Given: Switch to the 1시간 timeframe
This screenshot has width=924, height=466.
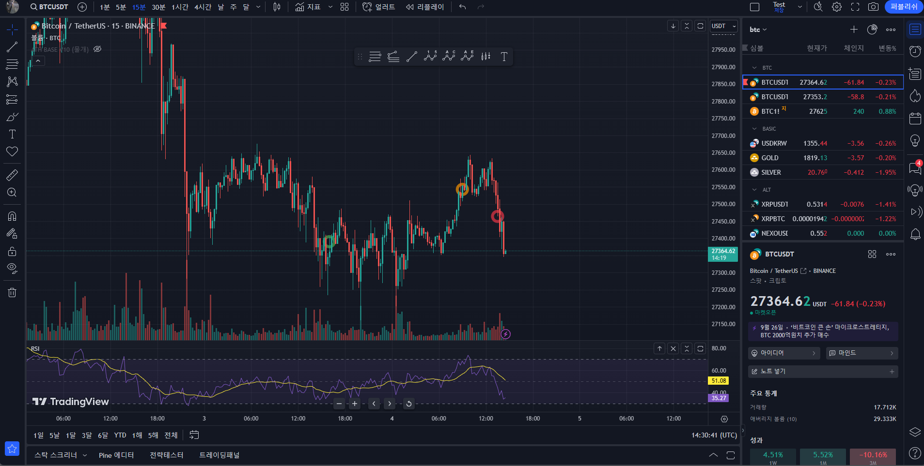Looking at the screenshot, I should [x=180, y=7].
